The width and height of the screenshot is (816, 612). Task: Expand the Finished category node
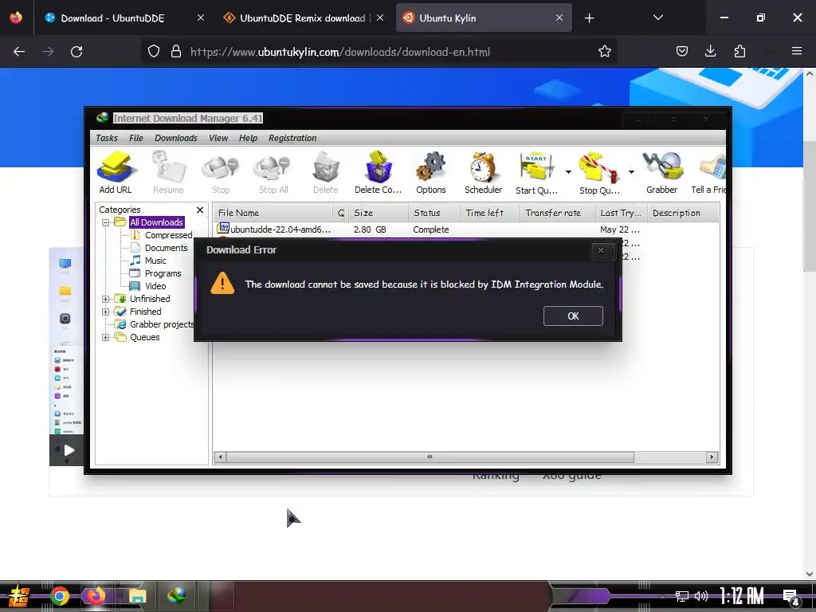pyautogui.click(x=106, y=312)
